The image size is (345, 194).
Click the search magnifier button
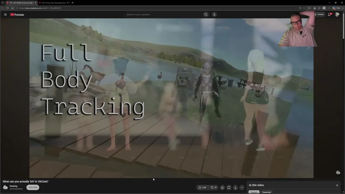click(x=206, y=15)
